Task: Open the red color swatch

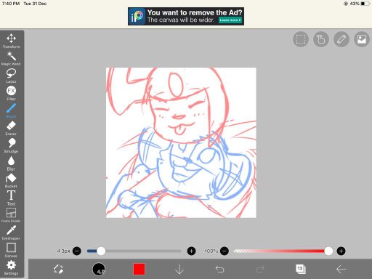Action: tap(139, 269)
